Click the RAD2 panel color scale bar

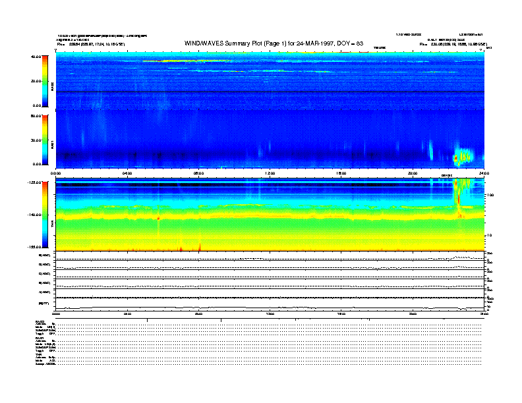tap(45, 81)
